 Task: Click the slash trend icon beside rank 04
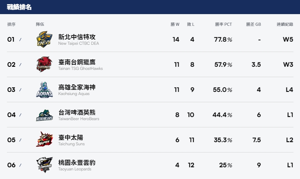pos(20,115)
